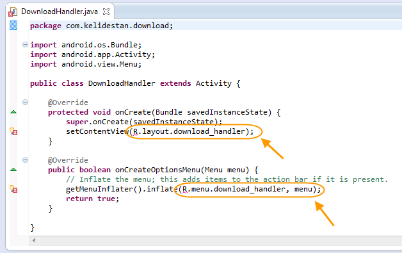Click the override indicator triangle next to onCreate
This screenshot has width=402, height=253.
tap(13, 112)
